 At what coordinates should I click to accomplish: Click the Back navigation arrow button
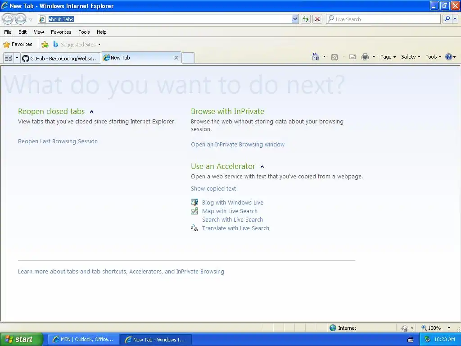pyautogui.click(x=8, y=19)
